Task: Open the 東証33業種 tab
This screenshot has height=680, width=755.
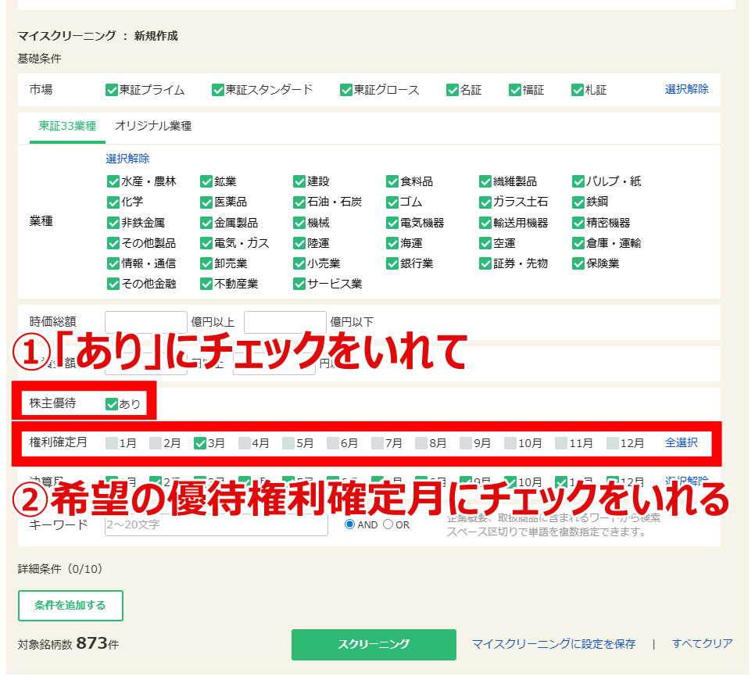Action: (67, 126)
